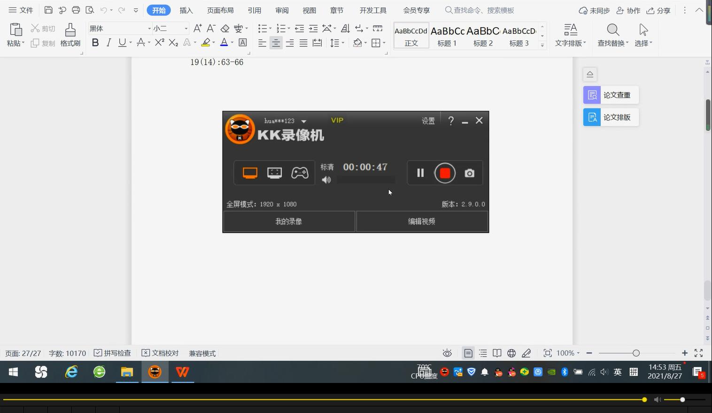The width and height of the screenshot is (712, 413).
Task: Enable 拼写检查 in the status bar
Action: tap(112, 353)
